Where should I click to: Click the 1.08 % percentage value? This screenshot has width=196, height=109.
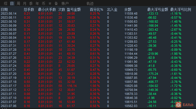point(95,86)
